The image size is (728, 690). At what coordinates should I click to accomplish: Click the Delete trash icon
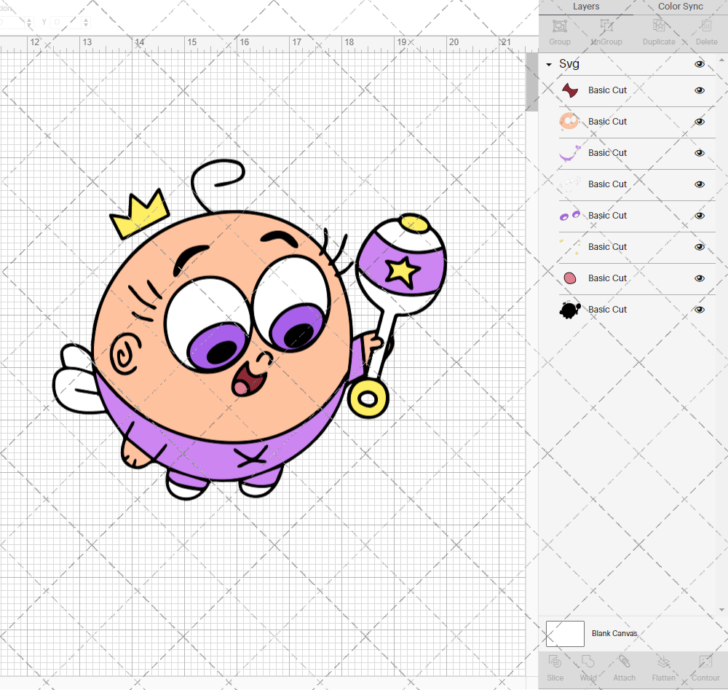[x=706, y=26]
